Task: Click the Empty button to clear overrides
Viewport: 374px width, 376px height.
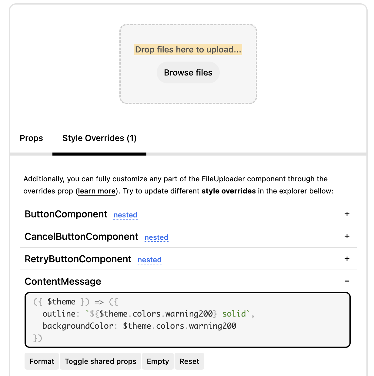Action: tap(158, 361)
